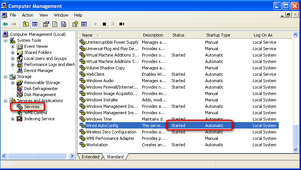The image size is (301, 170).
Task: Expand the Event Viewer tree node
Action: pyautogui.click(x=13, y=46)
